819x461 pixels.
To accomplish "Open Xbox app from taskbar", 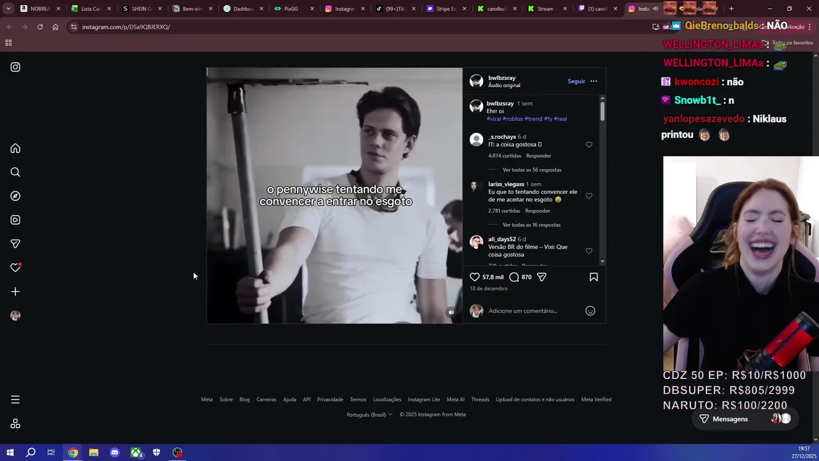I will pos(136,453).
